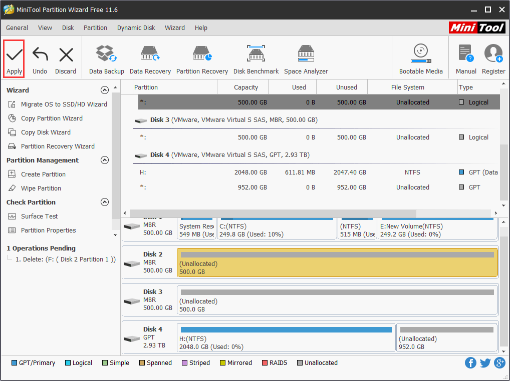Click the left sidebar scroll-down arrow
Image resolution: width=510 pixels, height=381 pixels.
point(115,235)
